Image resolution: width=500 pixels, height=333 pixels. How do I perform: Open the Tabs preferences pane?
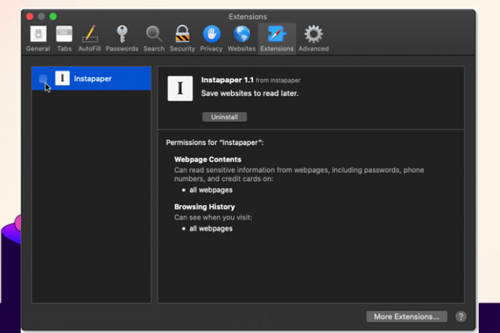pos(64,39)
